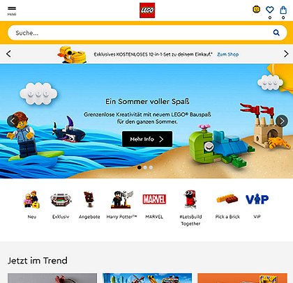Open the minifigure head account icon
Viewport: 293px width, 283px height.
(257, 10)
